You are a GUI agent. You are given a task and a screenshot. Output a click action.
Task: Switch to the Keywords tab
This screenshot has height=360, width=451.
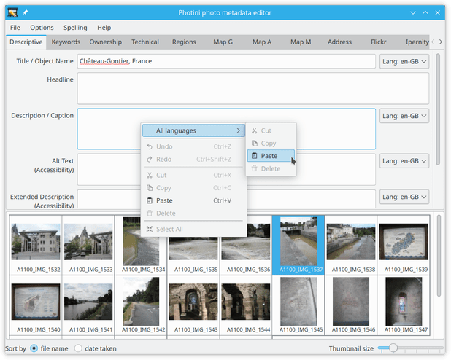point(66,42)
